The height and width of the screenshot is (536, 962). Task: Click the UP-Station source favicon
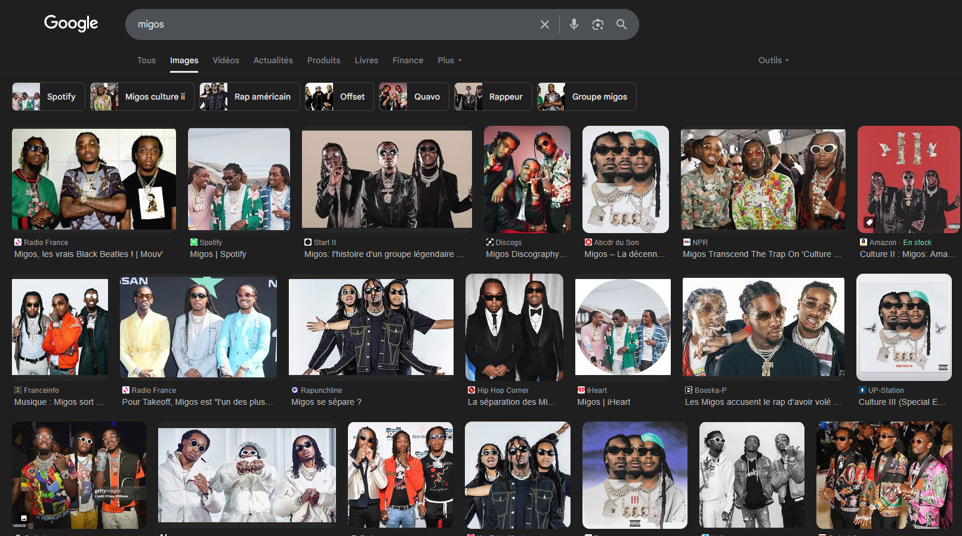click(x=862, y=390)
